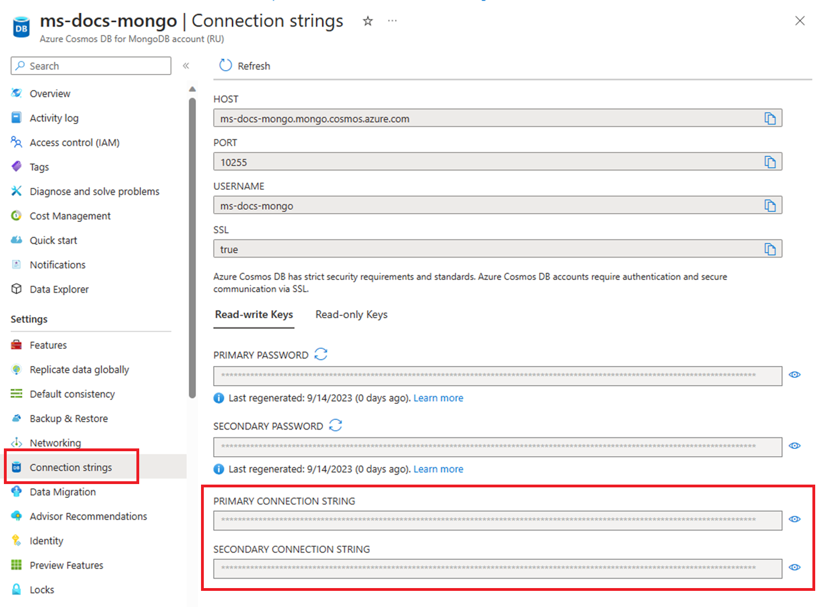Copy the SSL value icon
The image size is (823, 607).
pyautogui.click(x=770, y=249)
